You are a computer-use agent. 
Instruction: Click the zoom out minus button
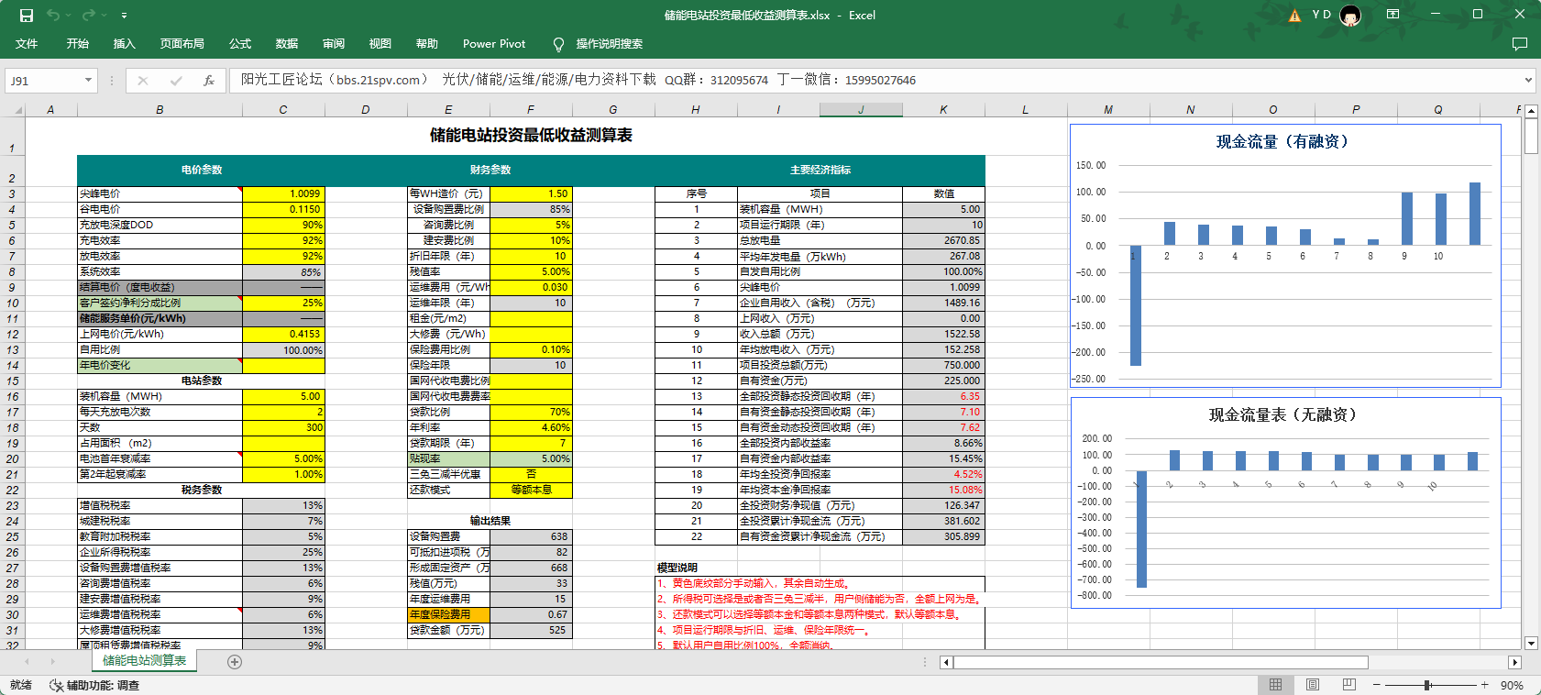[x=1377, y=685]
